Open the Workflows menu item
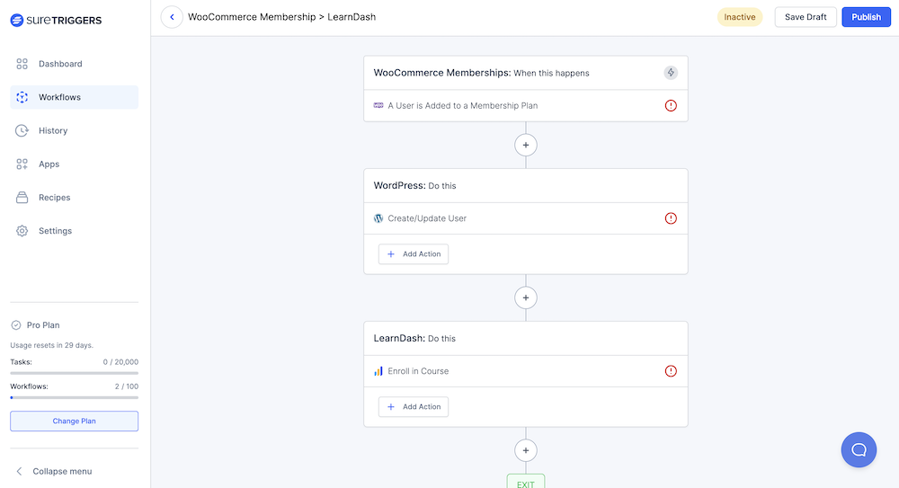 click(74, 97)
